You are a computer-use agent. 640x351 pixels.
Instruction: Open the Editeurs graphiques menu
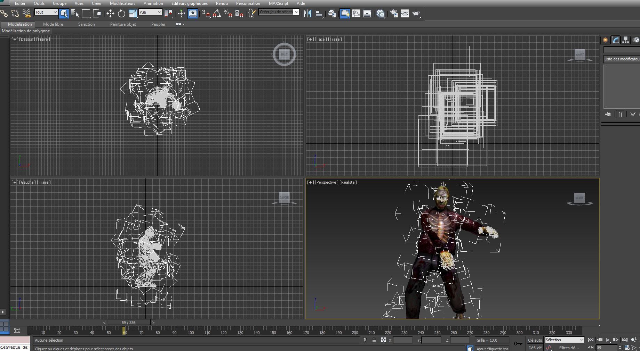click(x=189, y=3)
